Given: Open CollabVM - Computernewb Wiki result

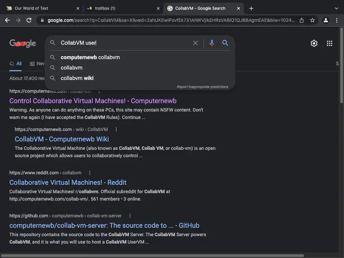Looking at the screenshot, I should tap(62, 139).
